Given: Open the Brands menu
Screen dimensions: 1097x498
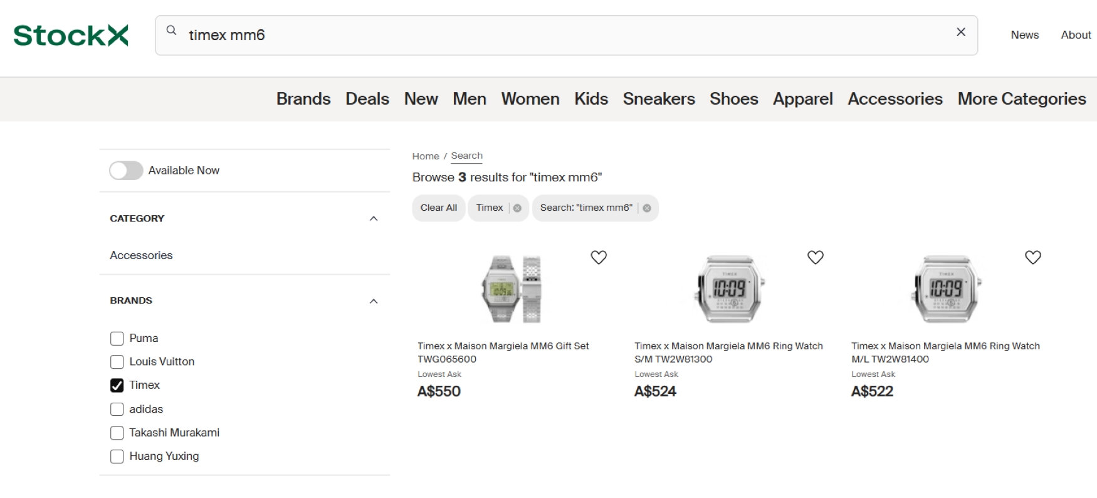Looking at the screenshot, I should [303, 99].
